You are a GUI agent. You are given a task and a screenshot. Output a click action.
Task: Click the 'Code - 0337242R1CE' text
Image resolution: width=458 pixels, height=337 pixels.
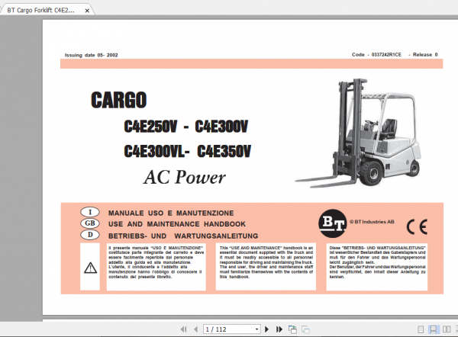[376, 55]
